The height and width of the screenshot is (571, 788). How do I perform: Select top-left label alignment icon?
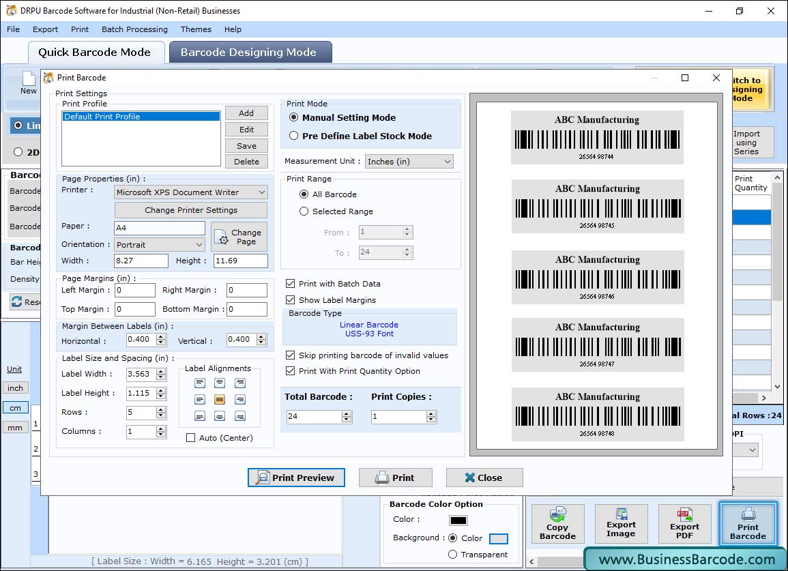coord(200,383)
